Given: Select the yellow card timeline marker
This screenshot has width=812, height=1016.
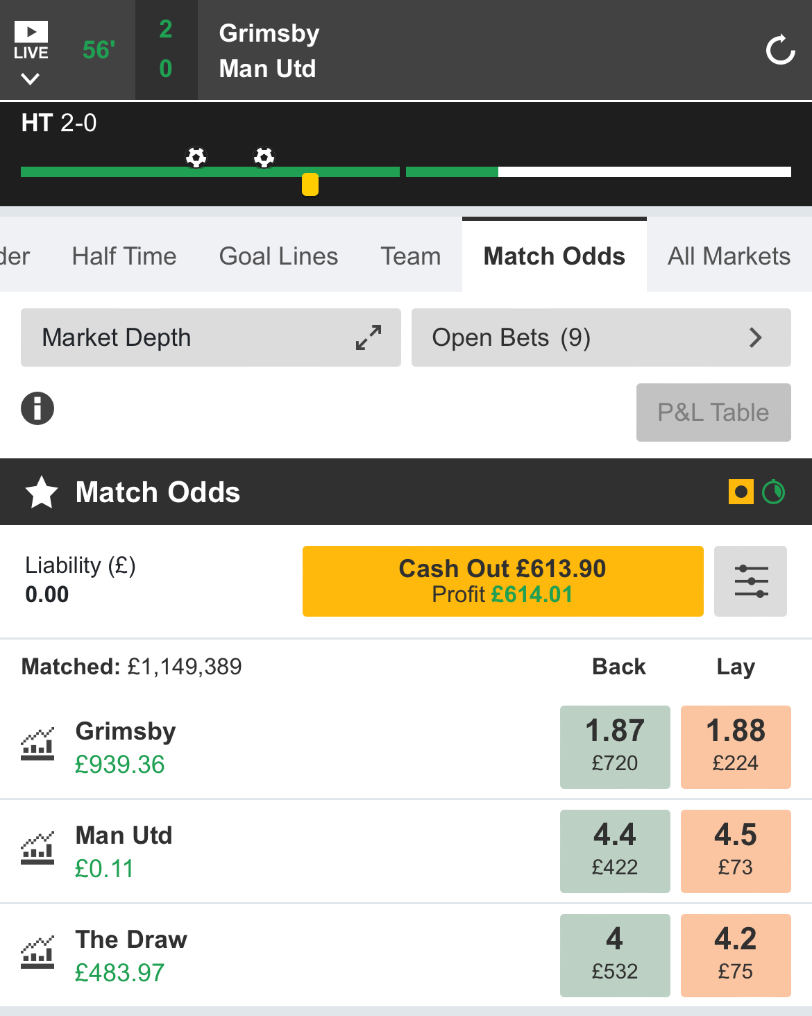Looking at the screenshot, I should coord(310,185).
